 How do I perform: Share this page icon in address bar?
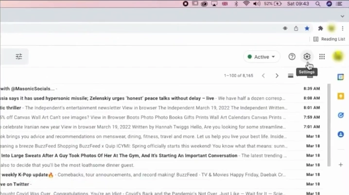pos(296,28)
